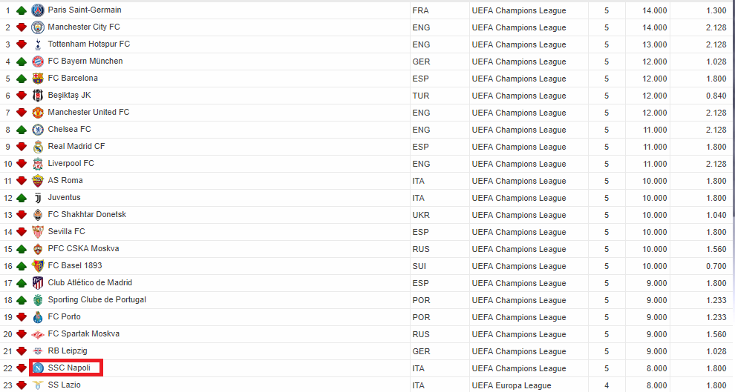Click the Liverpool FC crest icon
The width and height of the screenshot is (735, 392).
coord(38,164)
